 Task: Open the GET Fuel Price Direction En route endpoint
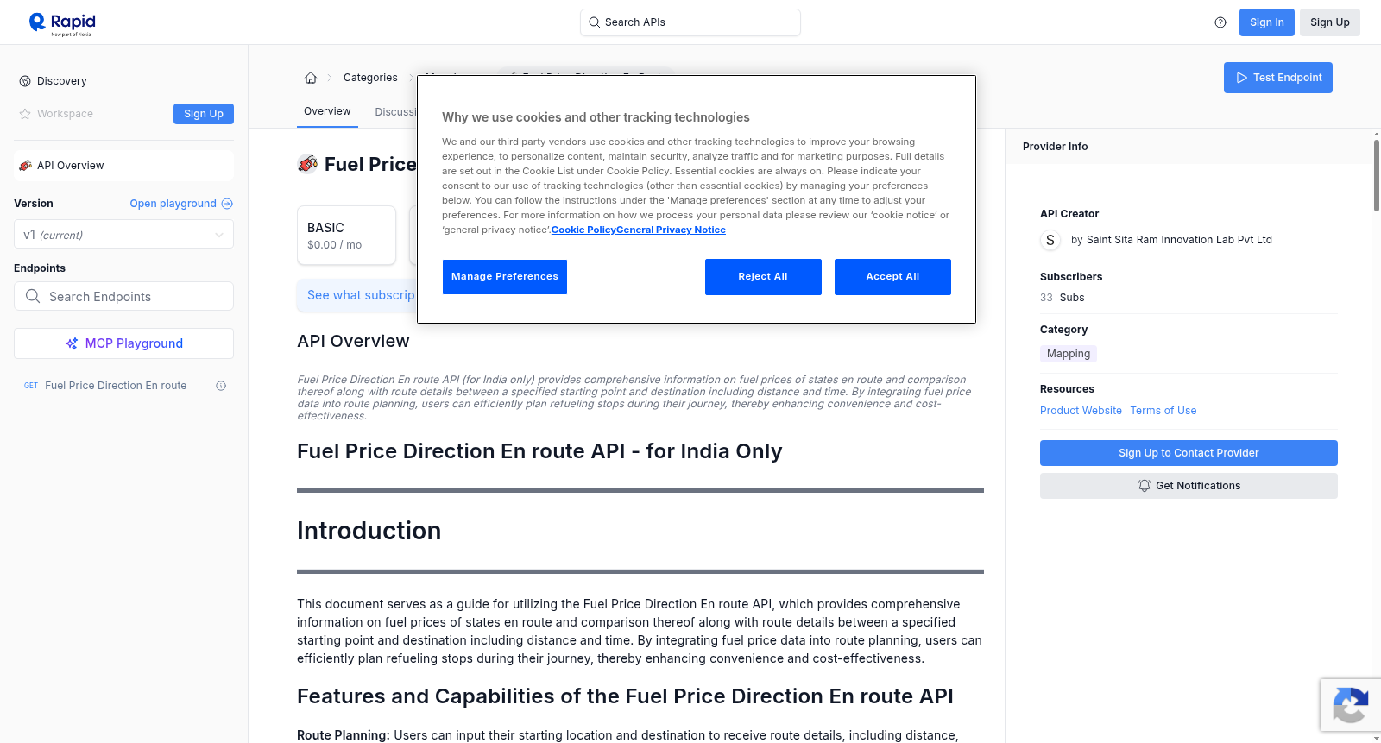123,386
